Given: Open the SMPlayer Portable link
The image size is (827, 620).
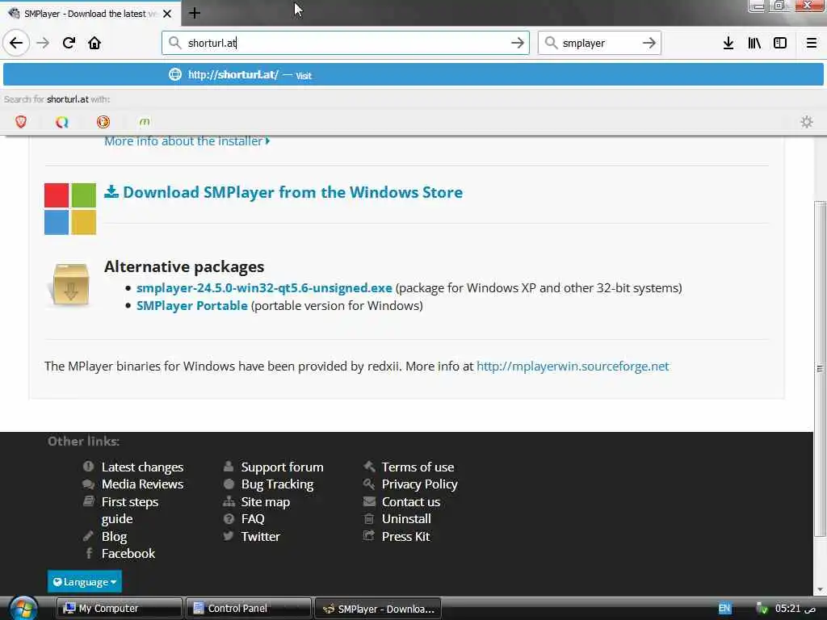Looking at the screenshot, I should tap(192, 306).
